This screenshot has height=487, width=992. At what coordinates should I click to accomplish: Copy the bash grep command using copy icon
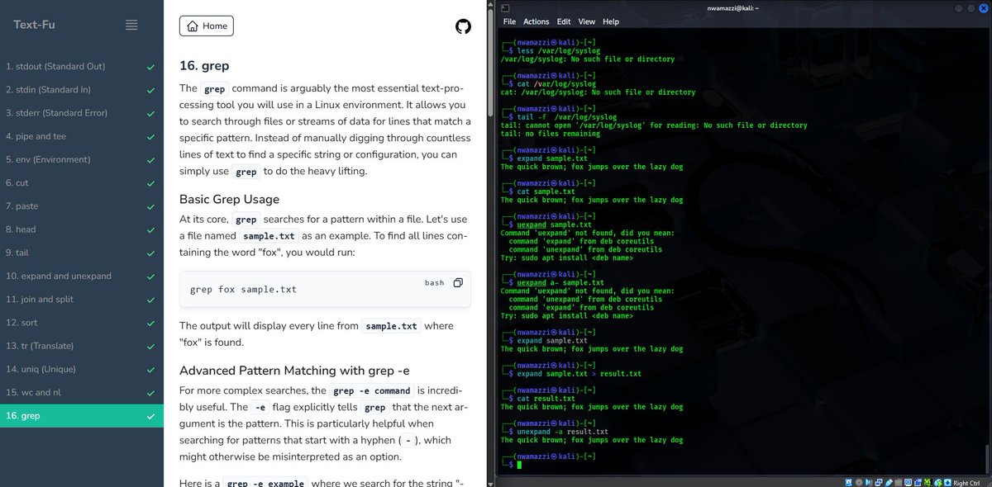pos(456,281)
